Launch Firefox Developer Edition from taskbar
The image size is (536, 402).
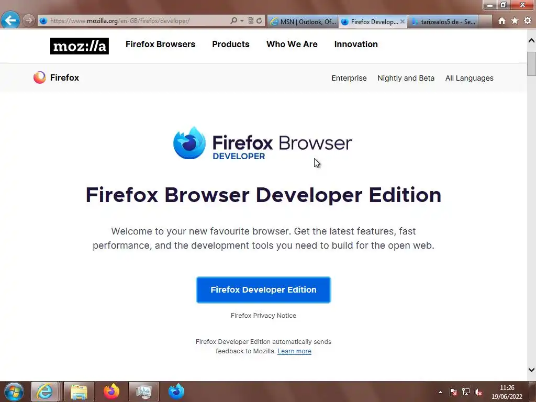pyautogui.click(x=176, y=392)
